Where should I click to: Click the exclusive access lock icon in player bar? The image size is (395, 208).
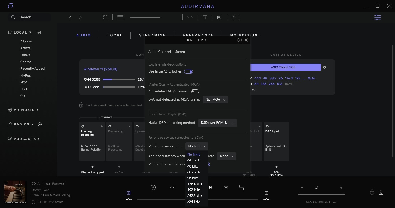click(x=372, y=192)
